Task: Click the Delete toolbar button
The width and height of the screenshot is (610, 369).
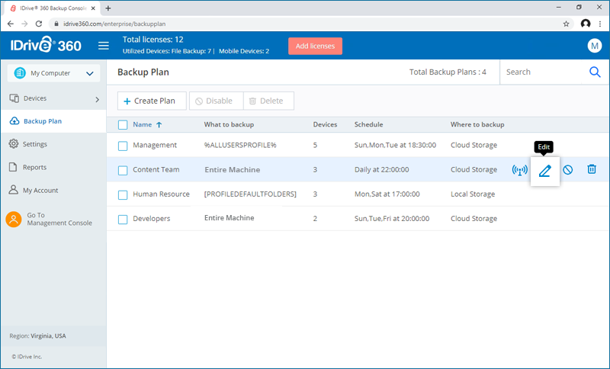Action: point(268,101)
